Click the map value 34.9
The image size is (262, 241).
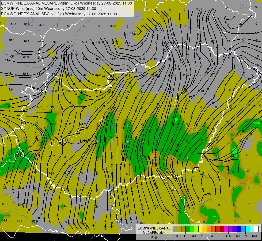click(11, 73)
